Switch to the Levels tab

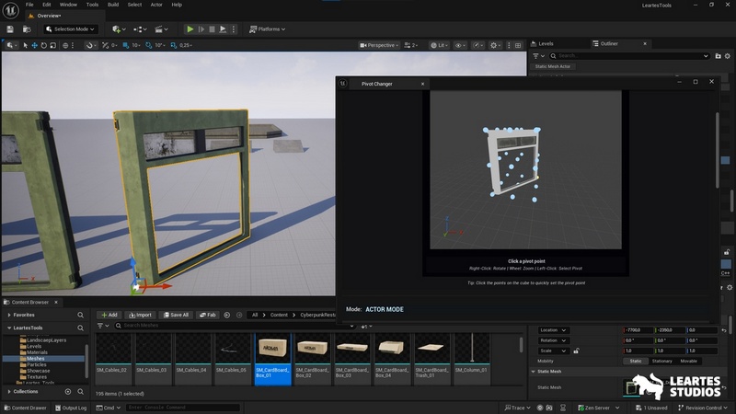tap(546, 43)
